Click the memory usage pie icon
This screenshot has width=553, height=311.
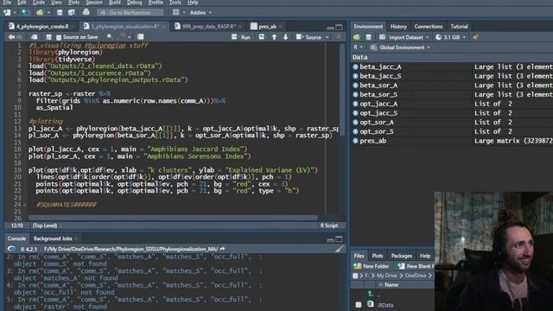point(439,37)
